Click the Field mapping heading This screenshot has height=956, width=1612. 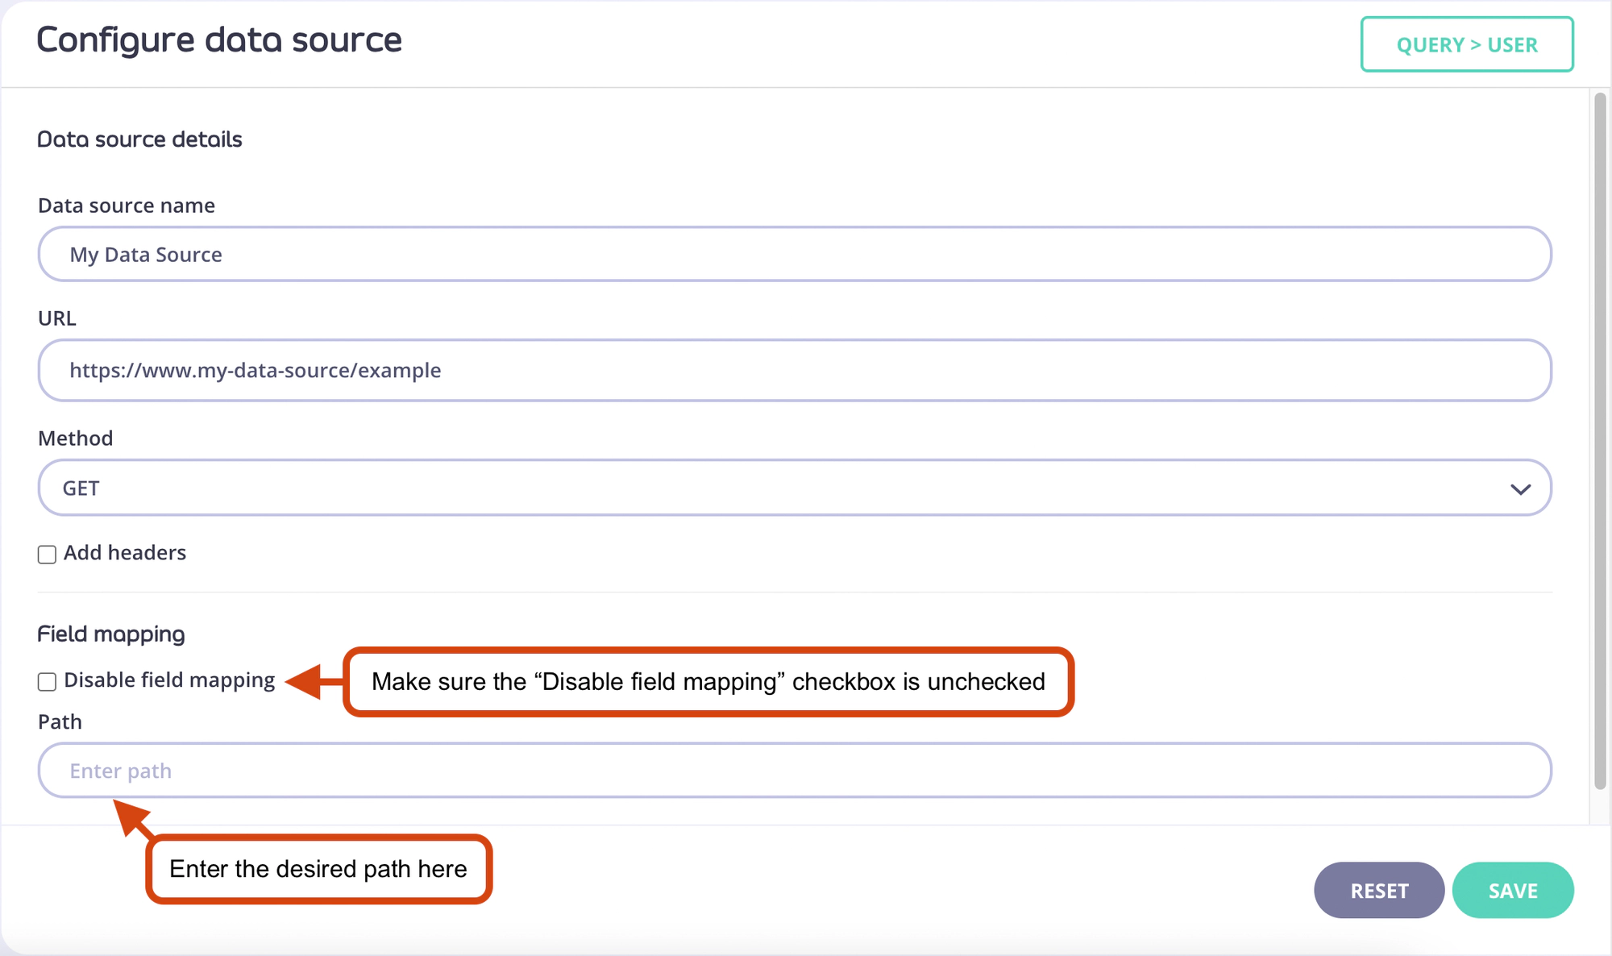(111, 634)
